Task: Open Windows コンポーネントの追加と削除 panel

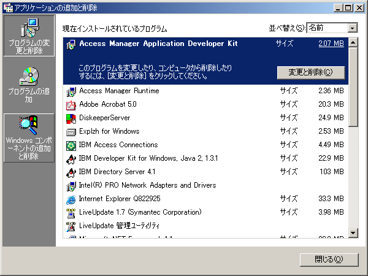Action: (x=29, y=138)
